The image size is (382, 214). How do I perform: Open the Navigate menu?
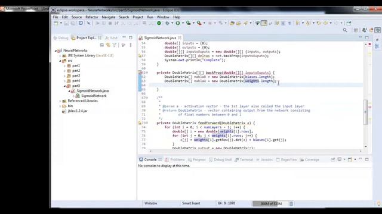pos(109,17)
